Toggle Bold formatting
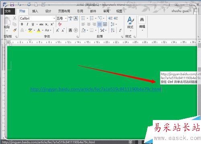Viewport: 201px width, 144px height. pos(22,24)
